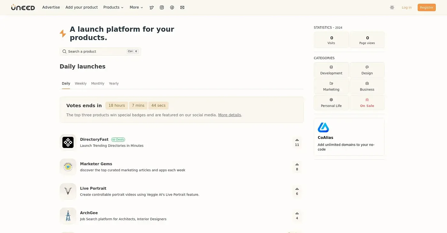Open the email envelope icon
Image resolution: width=447 pixels, height=233 pixels.
tap(182, 7)
